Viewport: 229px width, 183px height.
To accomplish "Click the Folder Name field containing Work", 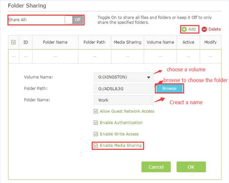I will (x=123, y=100).
